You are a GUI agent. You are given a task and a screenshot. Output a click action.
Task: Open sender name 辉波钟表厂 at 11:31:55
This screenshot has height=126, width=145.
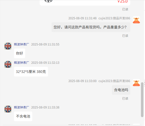coord(21,44)
